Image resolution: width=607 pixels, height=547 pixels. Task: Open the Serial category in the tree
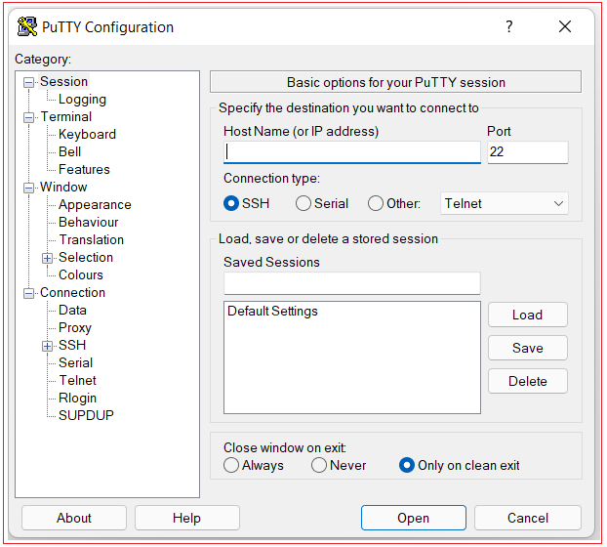[x=75, y=363]
